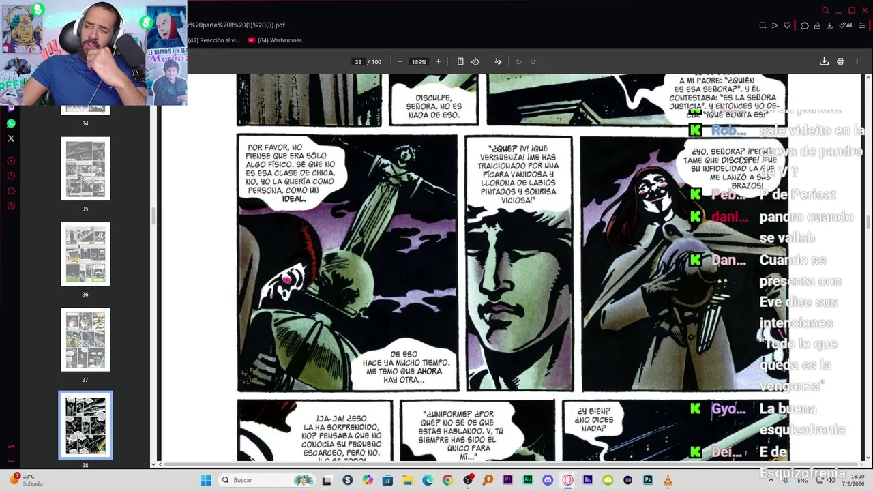This screenshot has width=873, height=491.
Task: Open the X sidebar panel
Action: 11,138
